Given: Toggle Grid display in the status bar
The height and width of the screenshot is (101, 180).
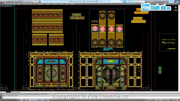Looking at the screenshot, I should (24, 100).
